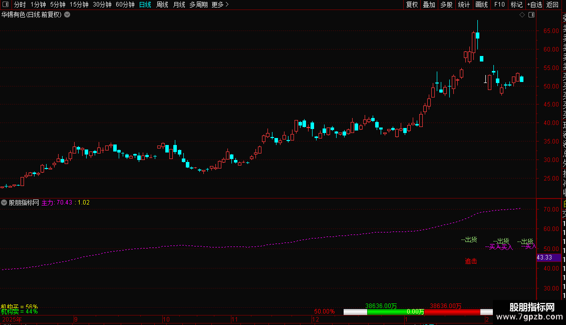Click the red 追击 signal label
Screen dimensions: 566x325
coord(471,261)
